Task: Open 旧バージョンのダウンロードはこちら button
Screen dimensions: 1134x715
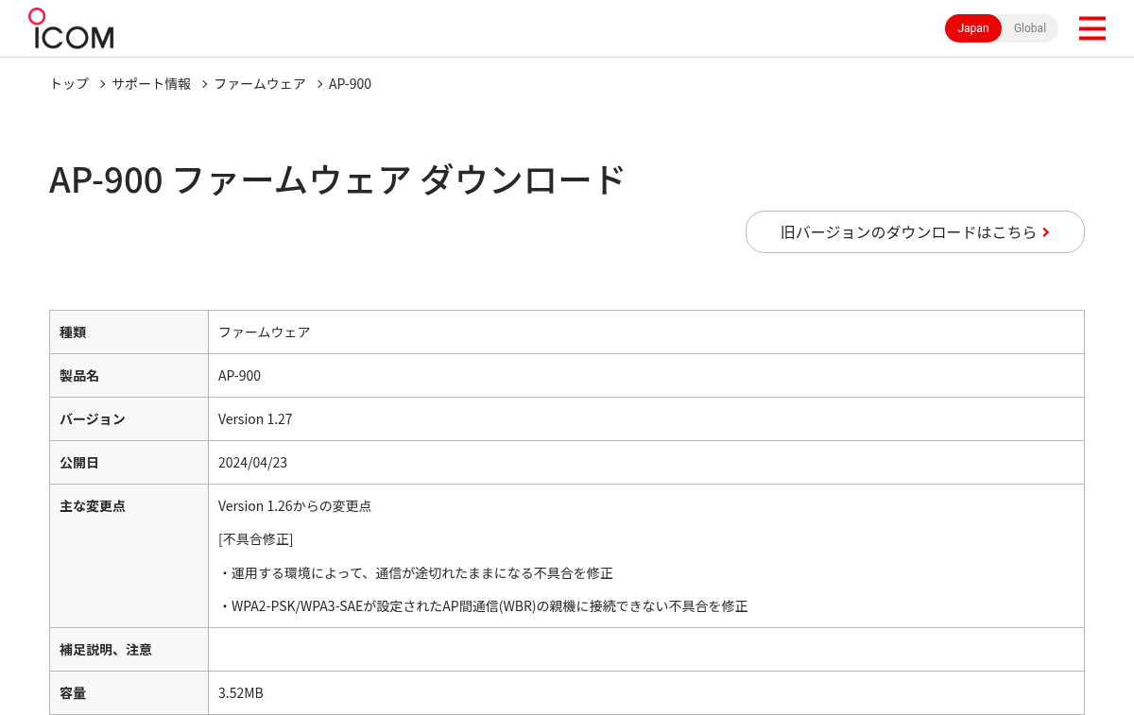Action: [x=915, y=231]
